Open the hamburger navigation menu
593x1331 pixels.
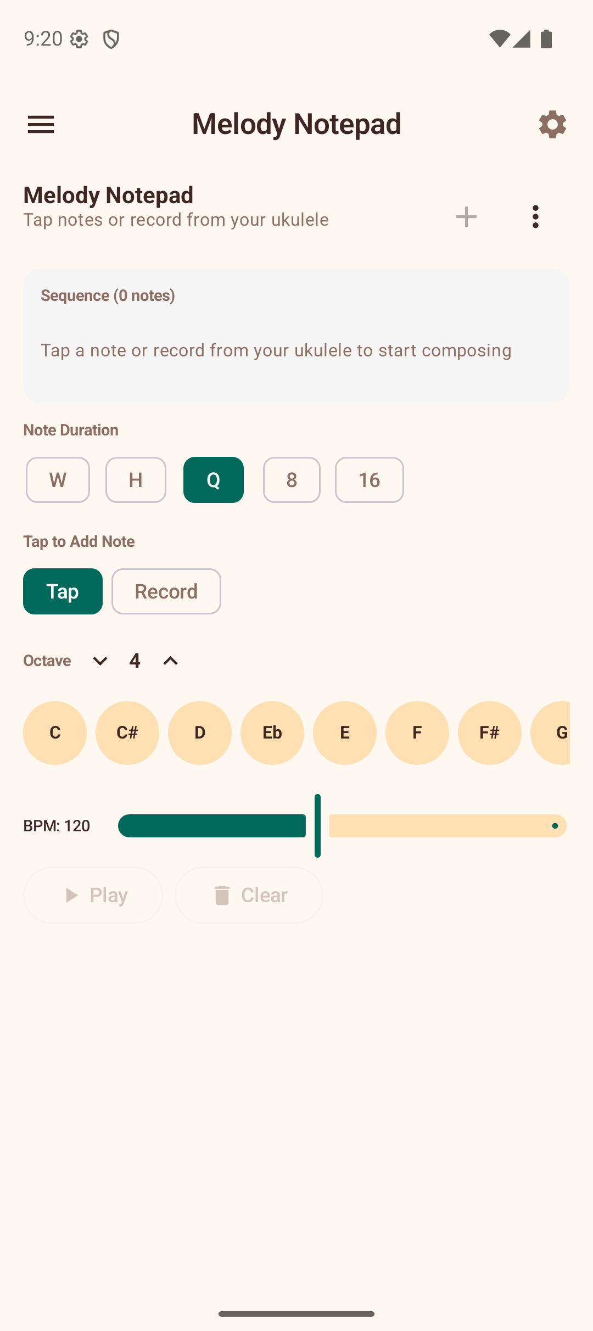pos(41,124)
